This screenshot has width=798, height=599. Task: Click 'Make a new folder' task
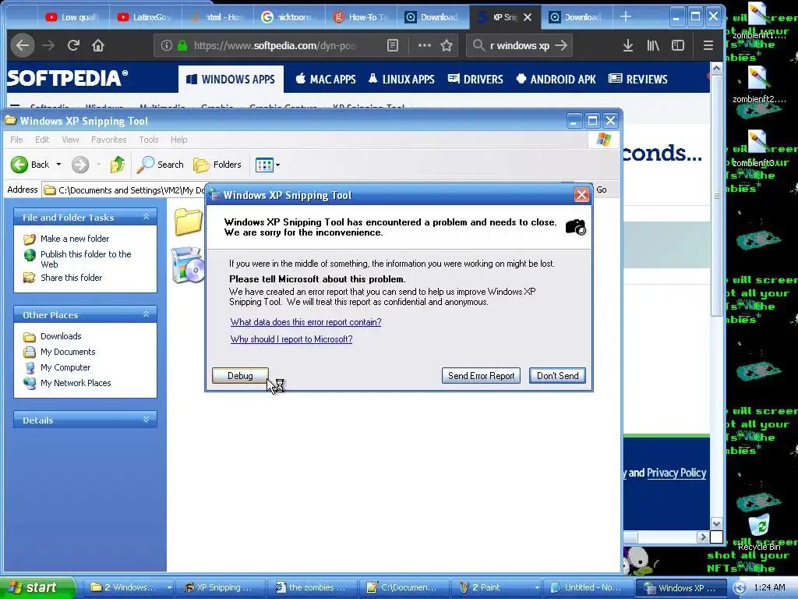[74, 239]
